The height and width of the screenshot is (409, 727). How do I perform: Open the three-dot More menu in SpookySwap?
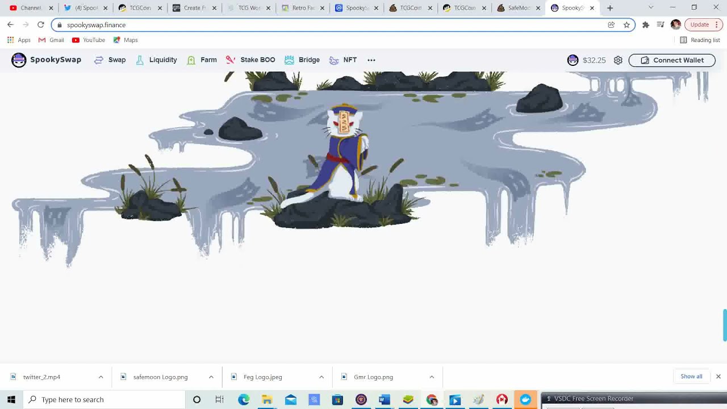coord(371,60)
